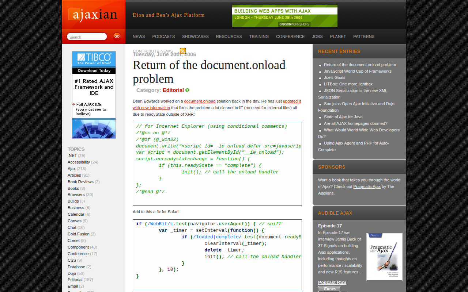
Task: Click the orange GO search button
Action: click(117, 36)
